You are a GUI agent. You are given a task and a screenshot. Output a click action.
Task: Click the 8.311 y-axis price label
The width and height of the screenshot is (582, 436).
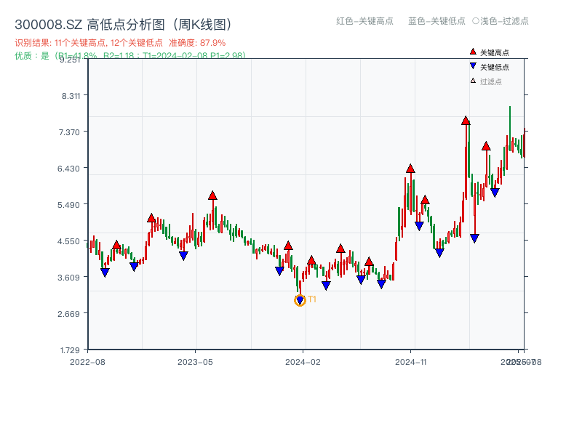(x=71, y=96)
